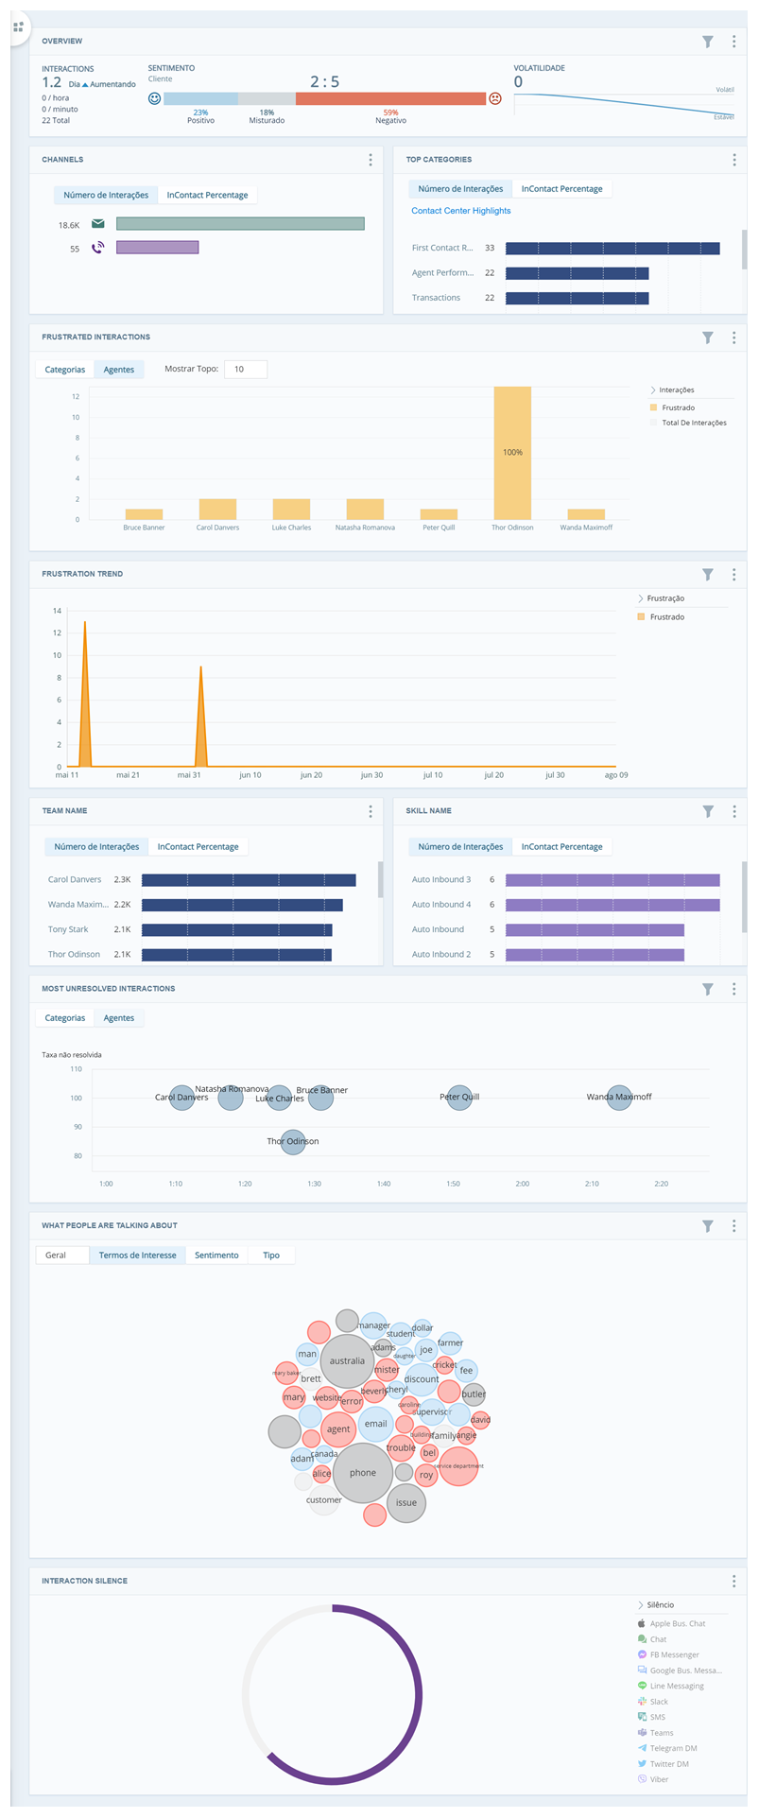
Task: Select InContact Percentage tab in Skill Name
Action: coord(561,847)
